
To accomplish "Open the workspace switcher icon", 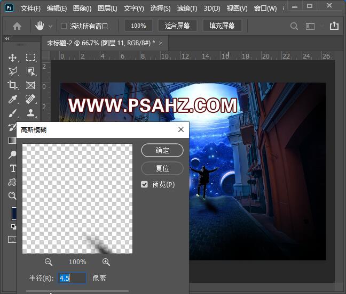I will [310, 26].
